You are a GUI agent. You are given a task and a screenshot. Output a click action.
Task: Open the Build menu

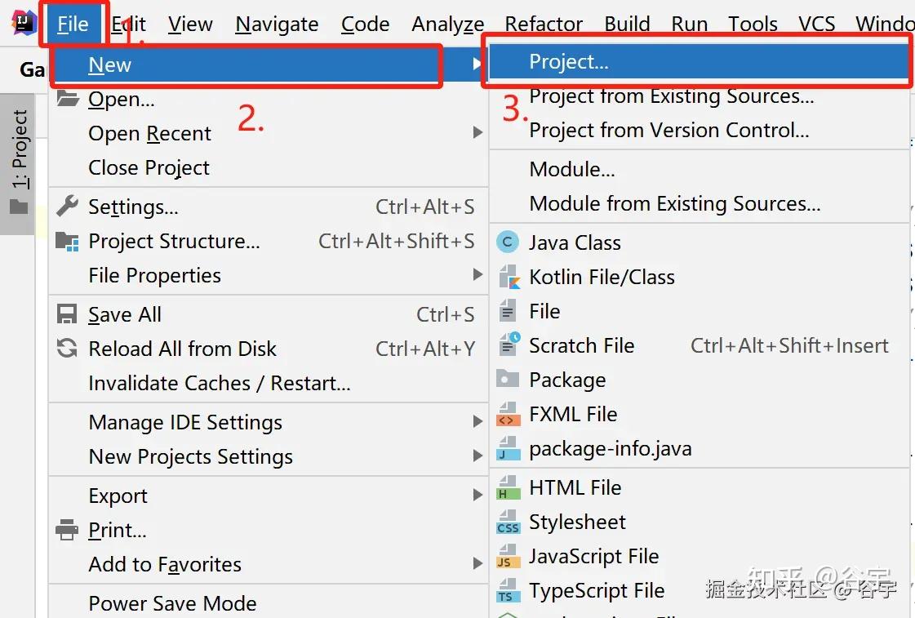pos(627,24)
